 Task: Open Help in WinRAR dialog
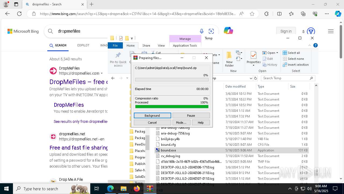pyautogui.click(x=201, y=122)
